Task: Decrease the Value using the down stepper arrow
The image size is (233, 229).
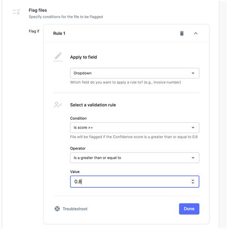Action: coord(193,183)
